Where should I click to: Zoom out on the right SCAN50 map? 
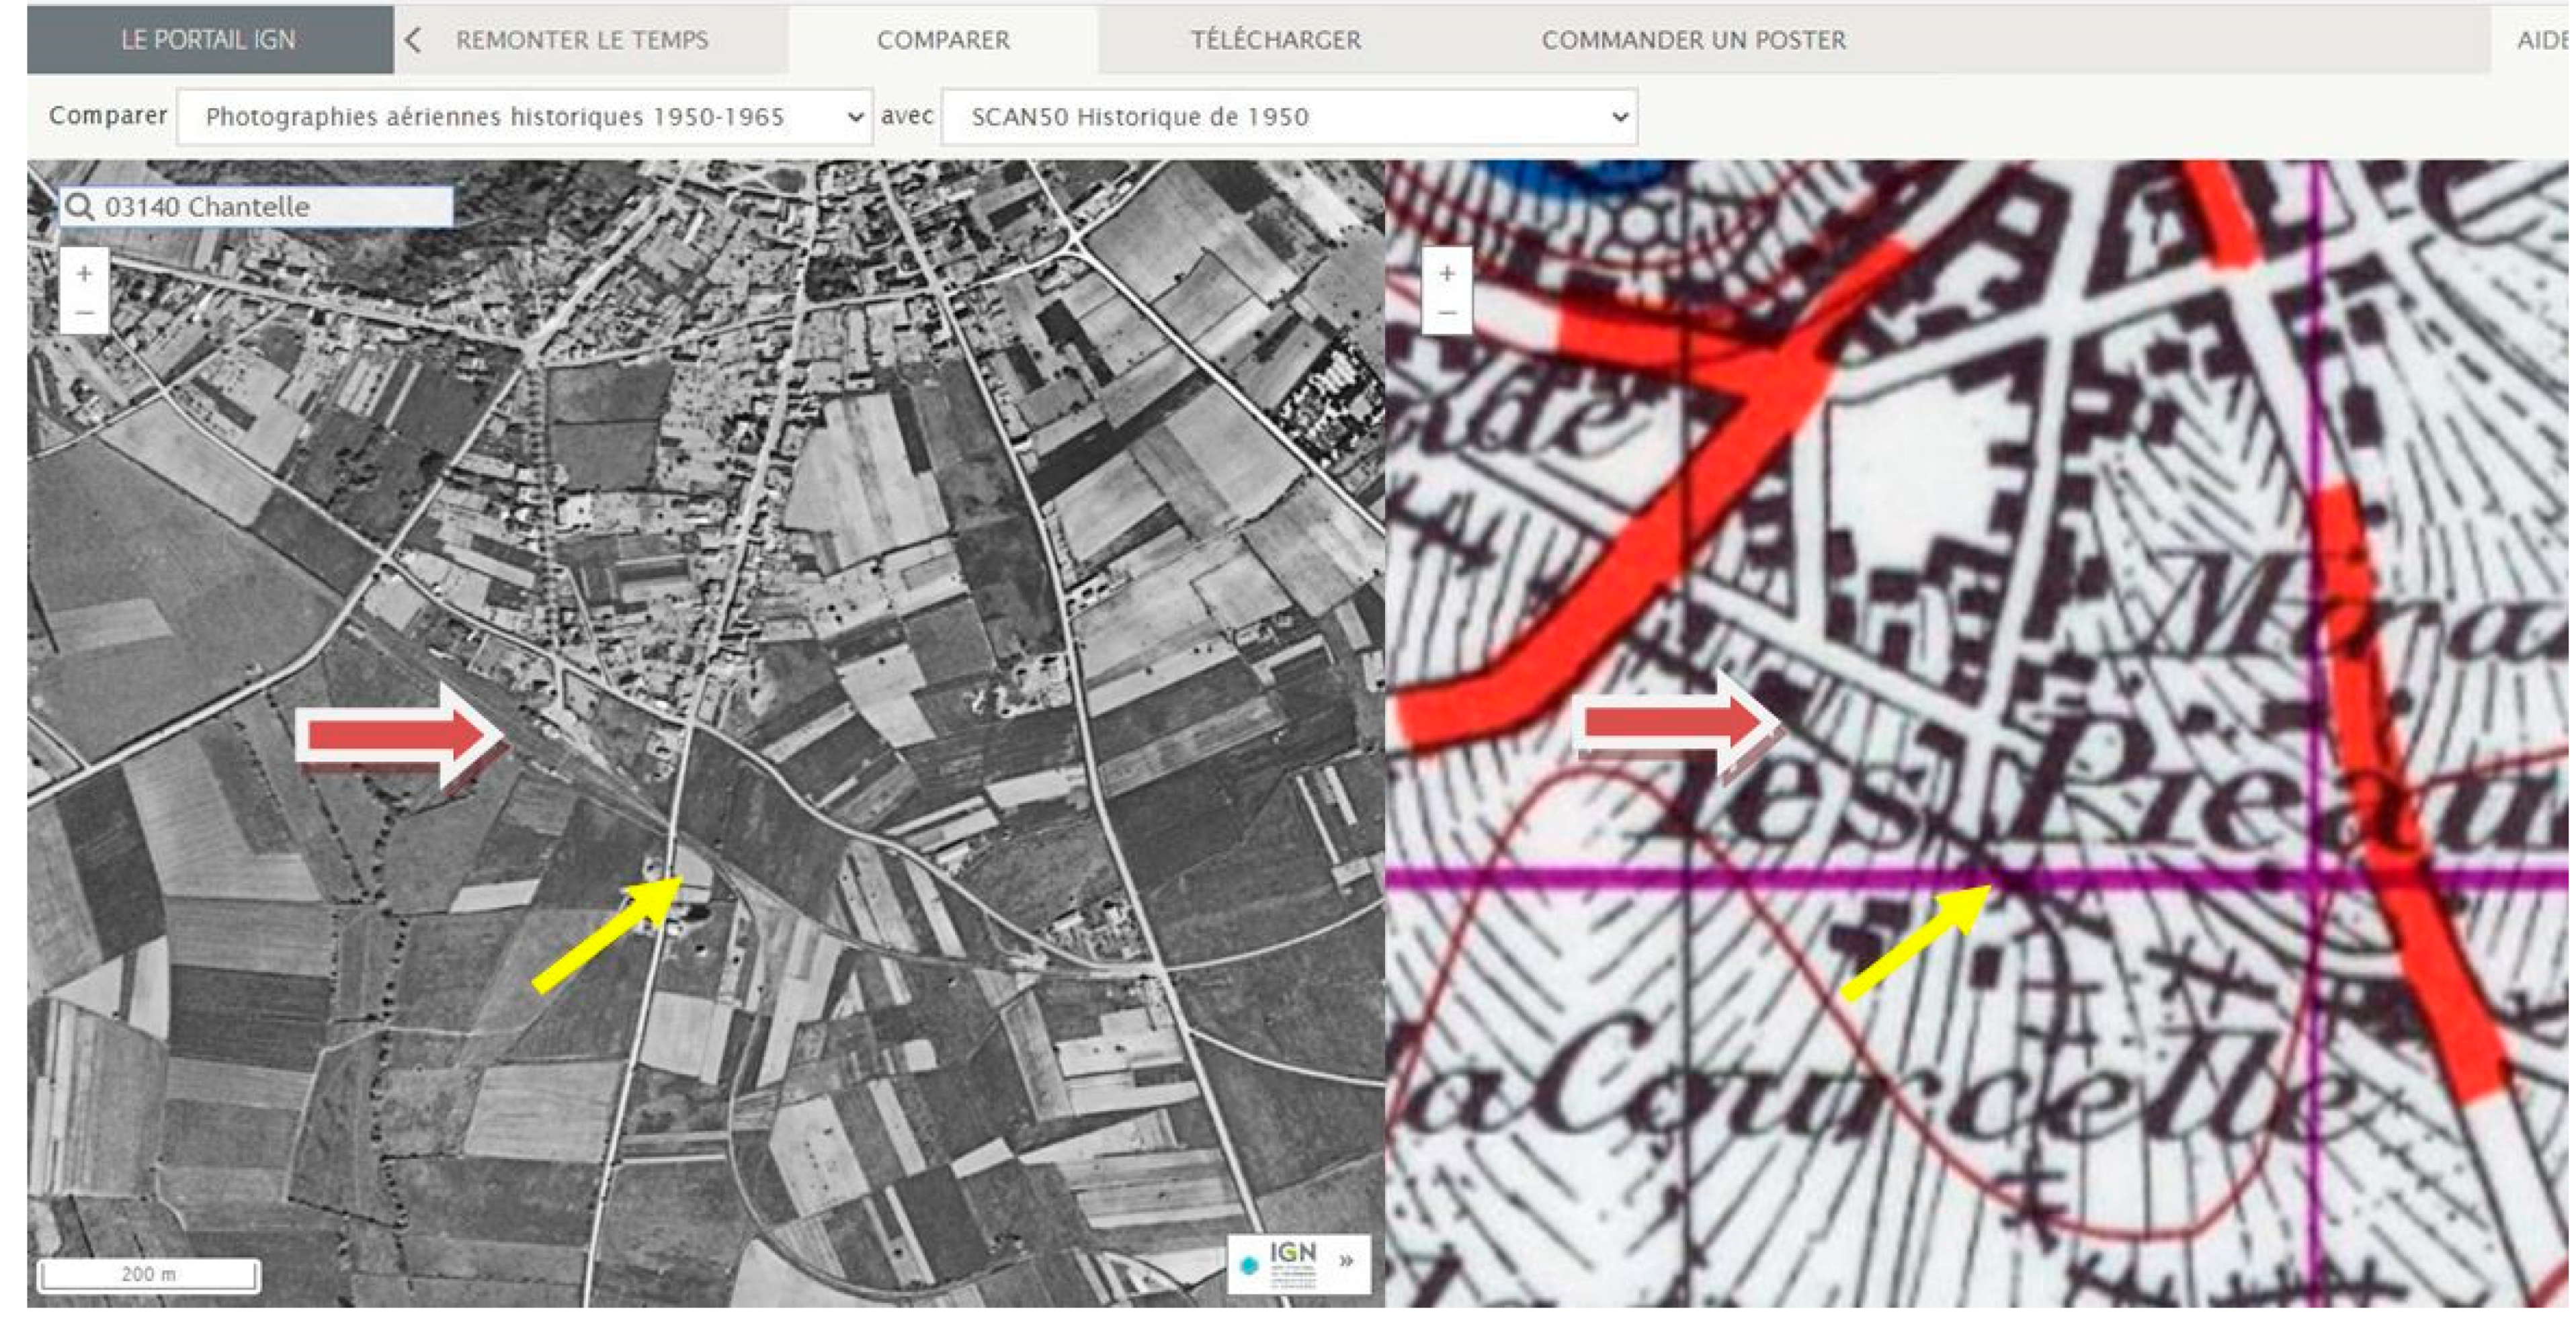[x=1446, y=313]
